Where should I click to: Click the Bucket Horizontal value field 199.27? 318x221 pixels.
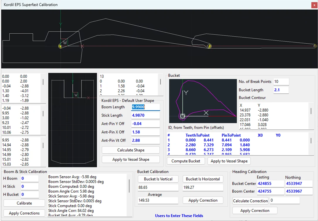coord(203,188)
